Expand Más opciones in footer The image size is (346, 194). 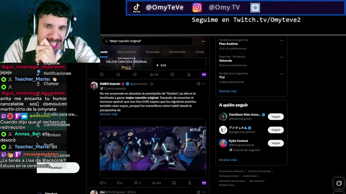[258, 181]
